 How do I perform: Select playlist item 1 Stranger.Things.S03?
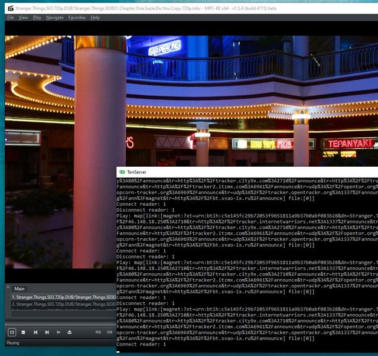tap(64, 297)
